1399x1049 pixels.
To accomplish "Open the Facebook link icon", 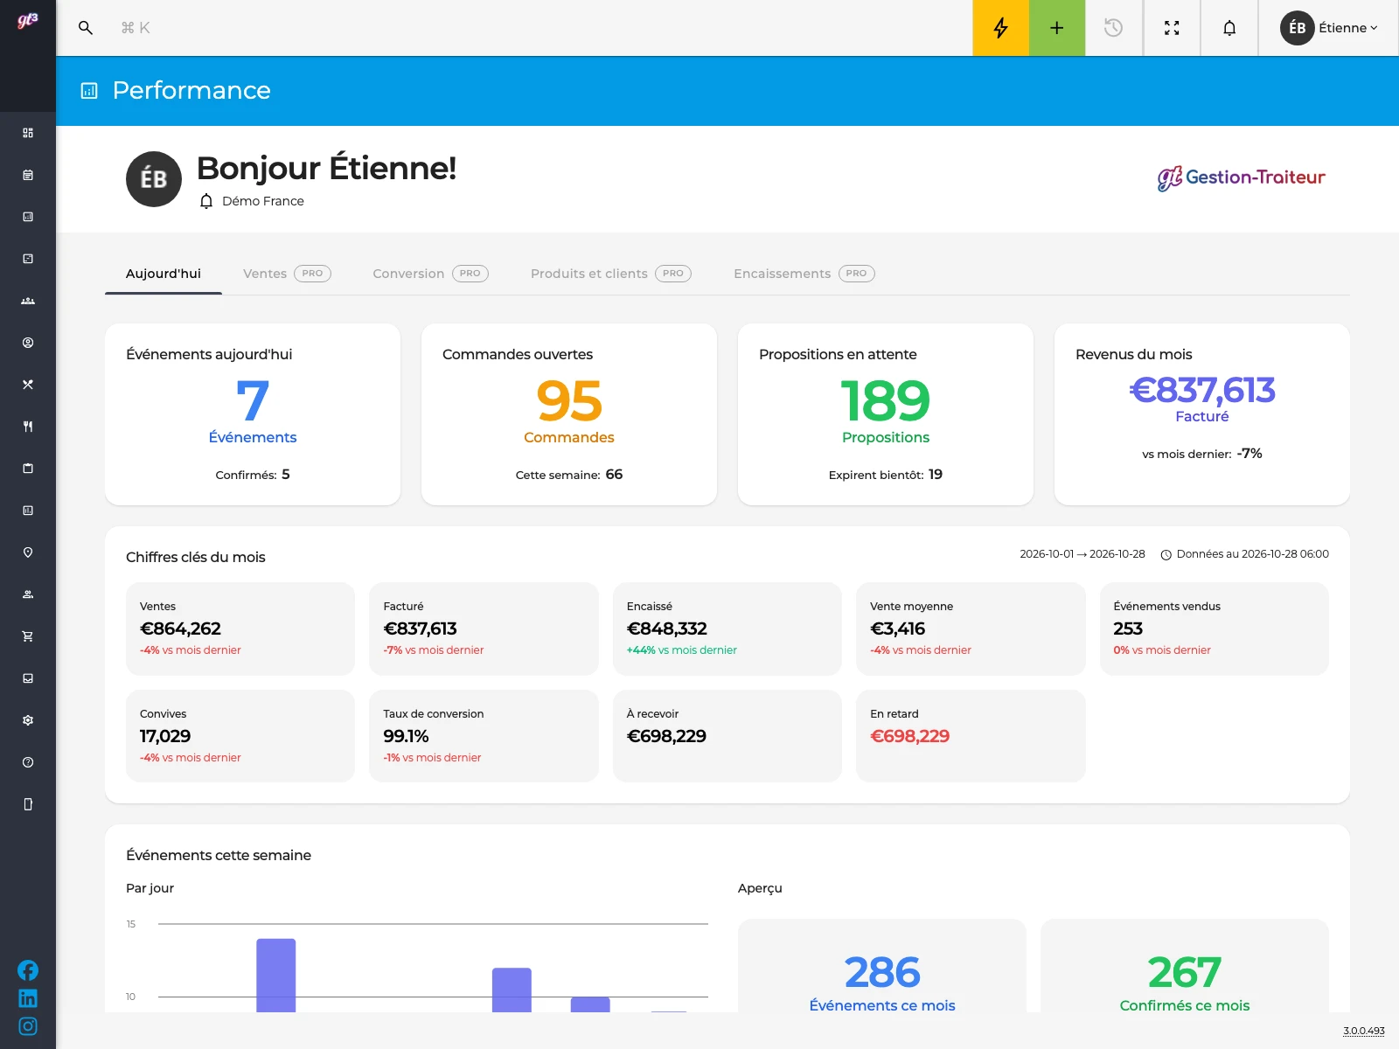I will tap(28, 970).
